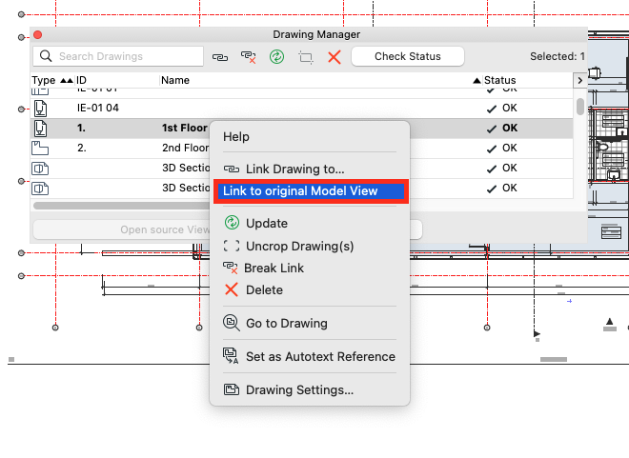The image size is (629, 458).
Task: Click the vertical scrollbar of drawing list
Action: [x=580, y=106]
